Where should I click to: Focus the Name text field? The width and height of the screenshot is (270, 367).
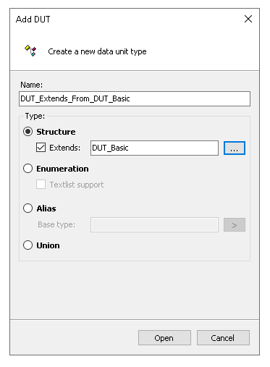(x=135, y=98)
